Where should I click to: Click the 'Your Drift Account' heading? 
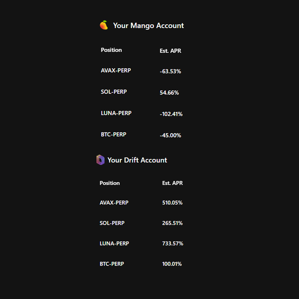click(137, 160)
